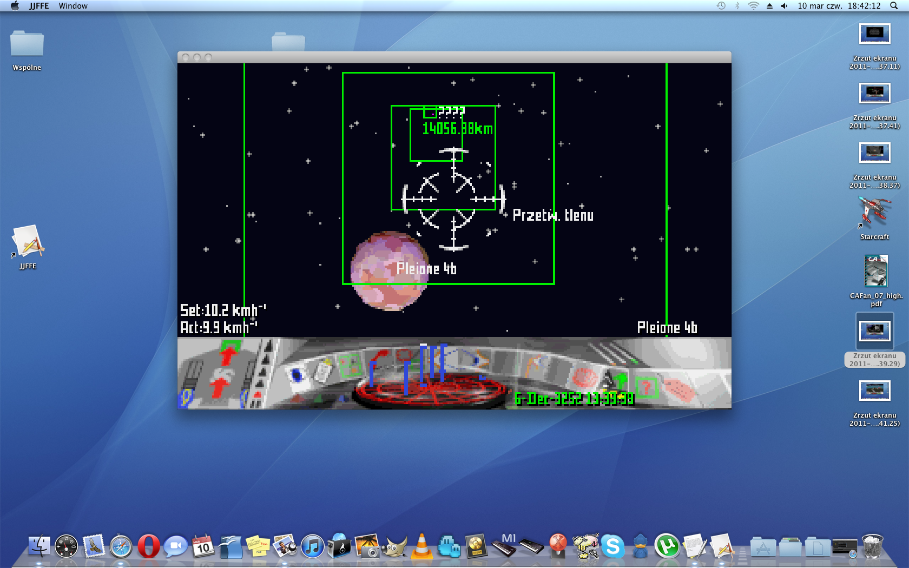Click the Time Machine menu bar icon
This screenshot has width=909, height=568.
click(x=721, y=6)
